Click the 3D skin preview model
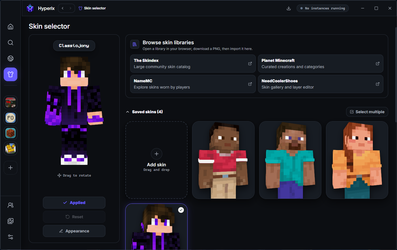The height and width of the screenshot is (250, 397). pos(74,111)
